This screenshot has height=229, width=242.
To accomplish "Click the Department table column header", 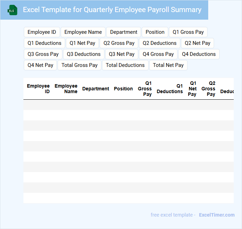I will coord(96,89).
